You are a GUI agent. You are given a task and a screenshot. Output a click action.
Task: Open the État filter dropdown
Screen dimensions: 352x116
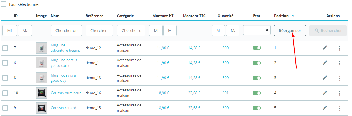[256, 30]
